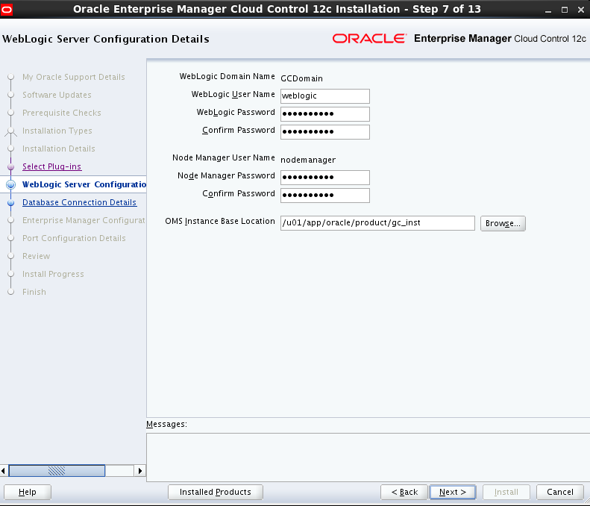The width and height of the screenshot is (590, 506).
Task: Cancel the installation
Action: (560, 492)
